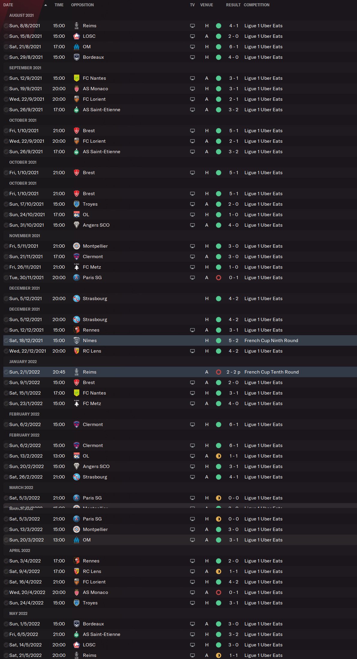Sort by the OPPOSITION column header
The image size is (357, 659).
coord(82,5)
